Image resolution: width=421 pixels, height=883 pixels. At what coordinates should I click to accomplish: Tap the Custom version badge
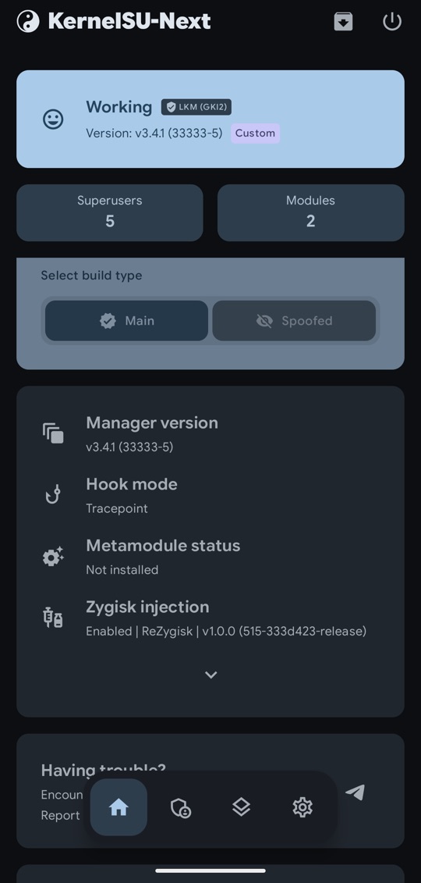pos(255,134)
